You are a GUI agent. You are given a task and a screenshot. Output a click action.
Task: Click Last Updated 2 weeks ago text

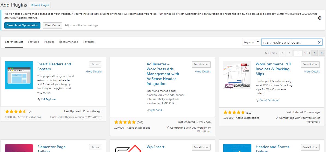(303, 112)
